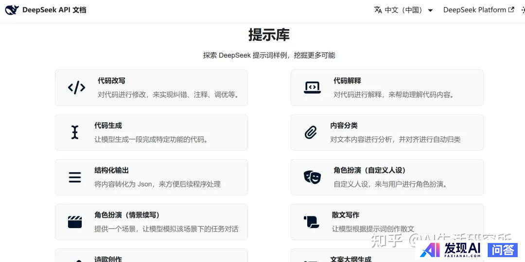Open the 代码生成 card title
525x262 pixels.
coord(108,125)
